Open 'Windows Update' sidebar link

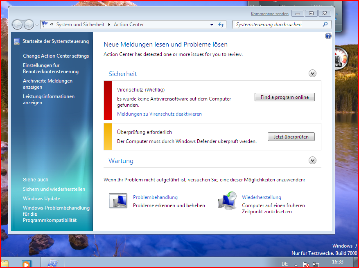(41, 198)
